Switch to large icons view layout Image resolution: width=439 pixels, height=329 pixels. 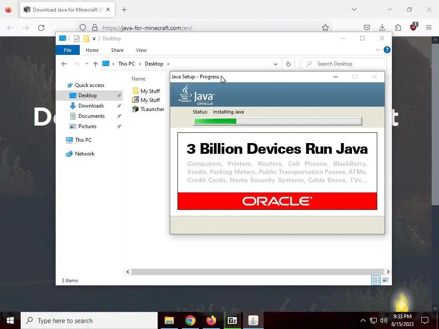pyautogui.click(x=385, y=280)
